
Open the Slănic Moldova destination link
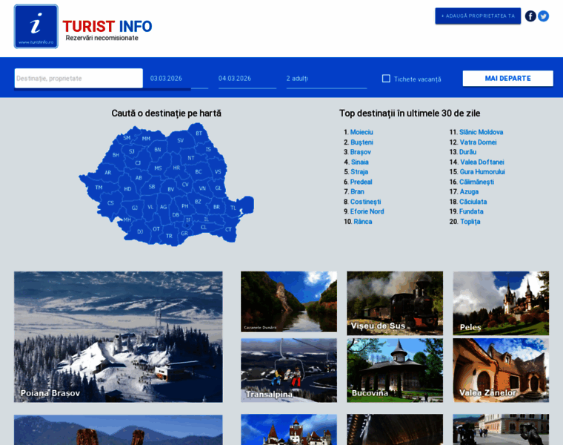[481, 132]
